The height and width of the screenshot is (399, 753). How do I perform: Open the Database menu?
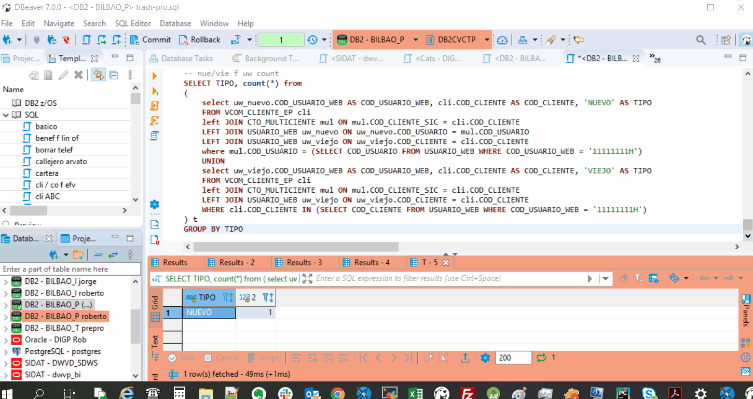pyautogui.click(x=175, y=23)
